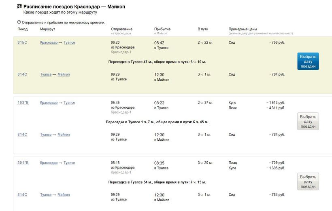332x211 pixels.
Task: Open train 815С details link
Action: pos(22,42)
